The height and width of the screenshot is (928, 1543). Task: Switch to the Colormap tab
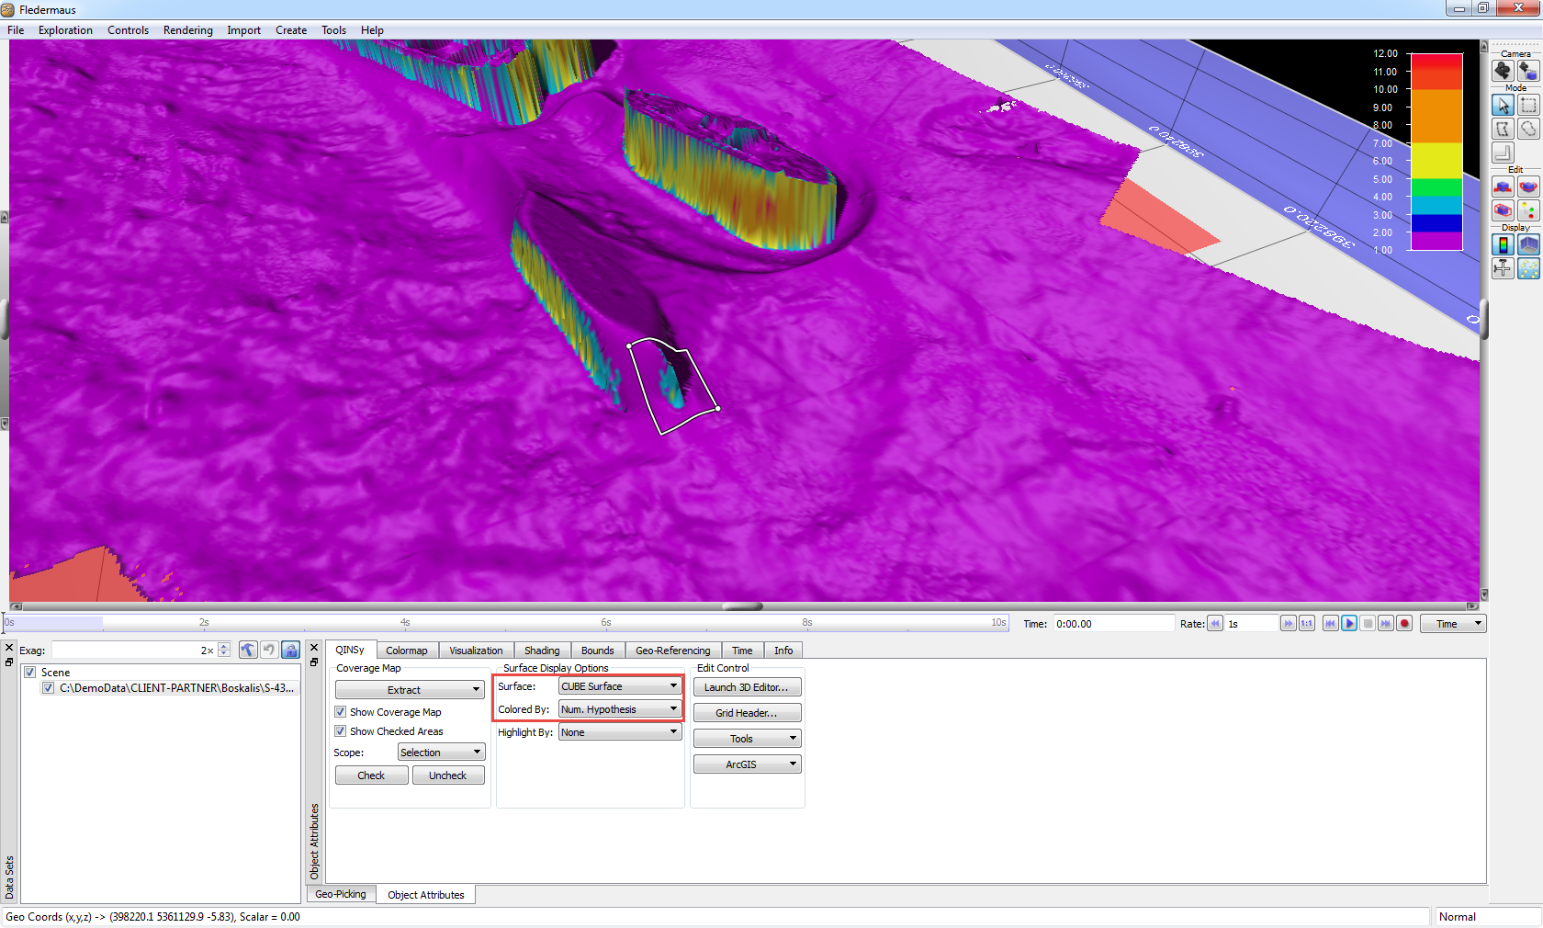(406, 651)
